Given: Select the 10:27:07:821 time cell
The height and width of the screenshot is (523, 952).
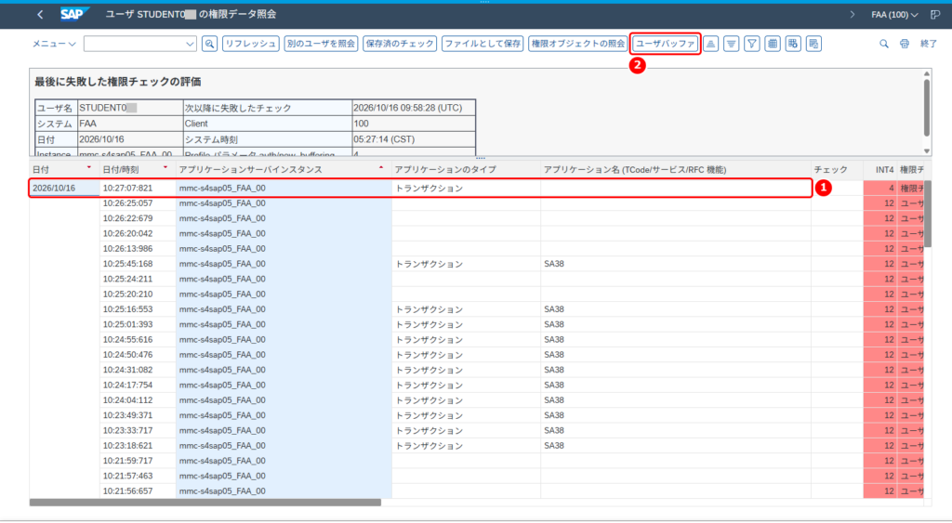Looking at the screenshot, I should click(138, 188).
